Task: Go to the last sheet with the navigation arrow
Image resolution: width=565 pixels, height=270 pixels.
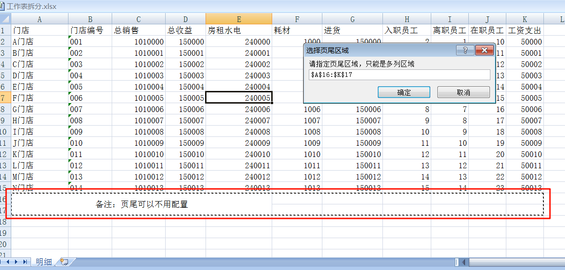Action: point(25,262)
